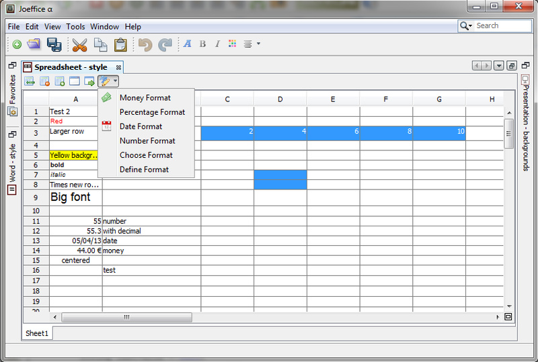Viewport: 538px width, 362px height.
Task: Paste from the clipboard icon
Action: point(120,45)
